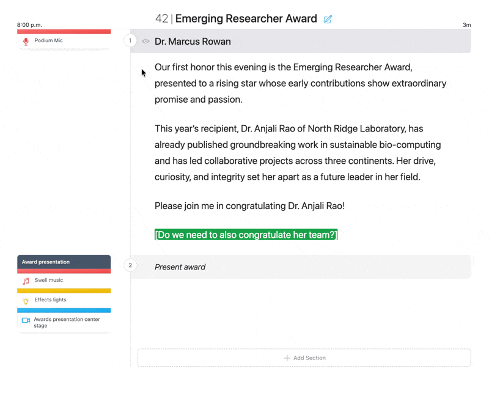Select section number 1 circle

click(x=130, y=41)
